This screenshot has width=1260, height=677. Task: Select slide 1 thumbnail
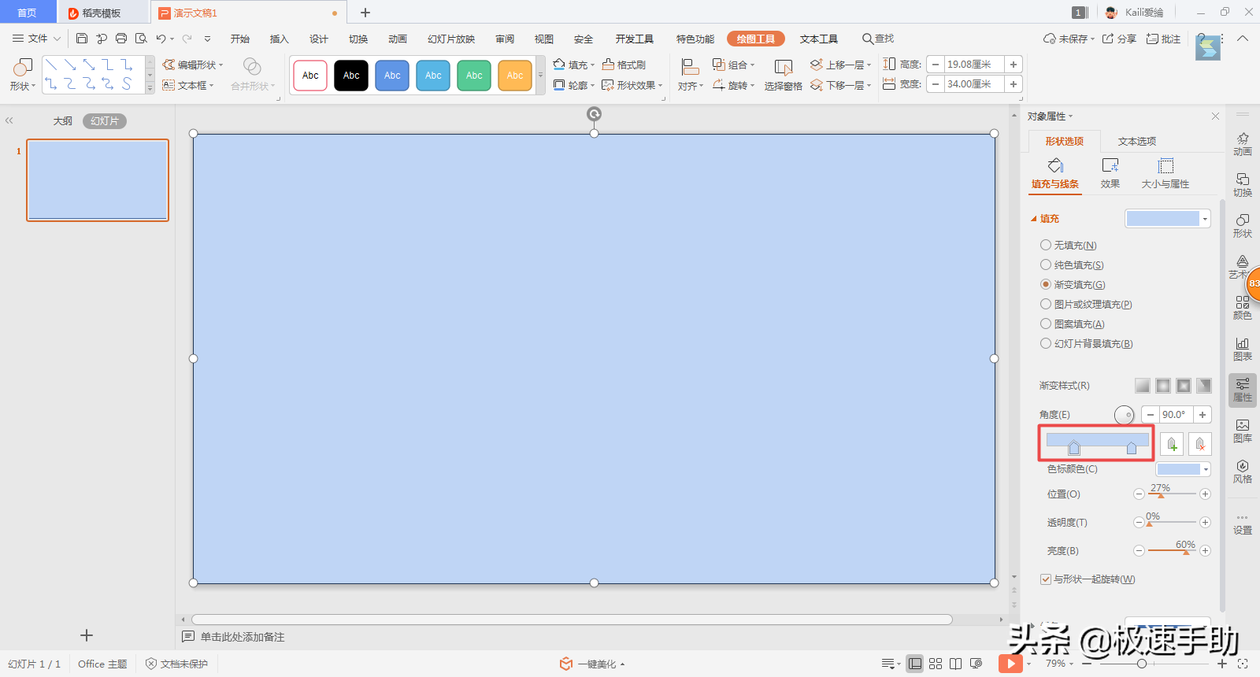pos(98,180)
